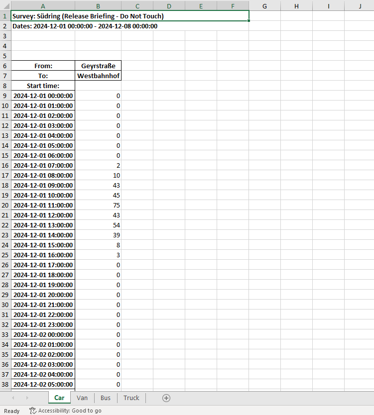Select the value 75 in column B
Screen dimensions: 374x415
pos(98,205)
